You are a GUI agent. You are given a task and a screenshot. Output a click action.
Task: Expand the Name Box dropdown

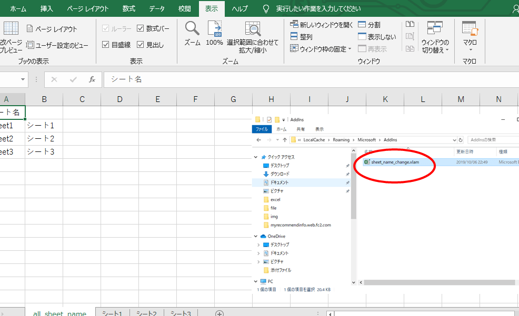tap(23, 79)
